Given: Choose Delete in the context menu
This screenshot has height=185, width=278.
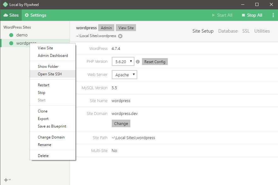Looking at the screenshot, I should click(x=53, y=156).
